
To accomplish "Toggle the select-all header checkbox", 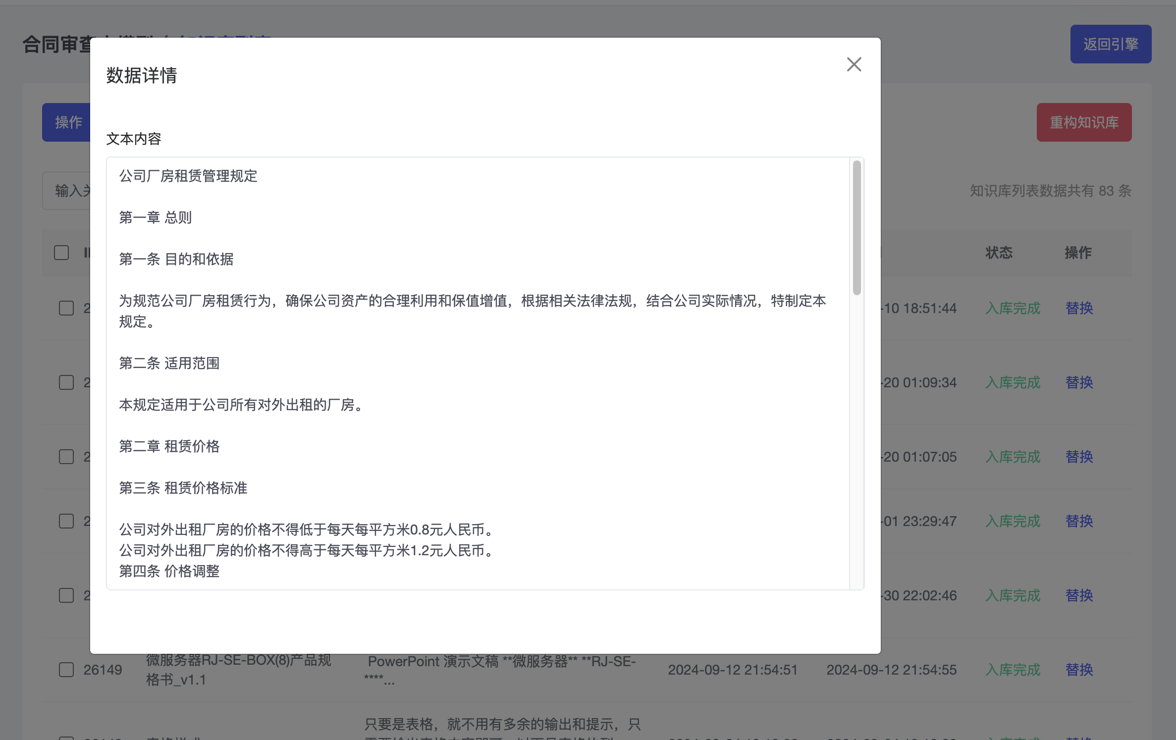I will coord(61,253).
